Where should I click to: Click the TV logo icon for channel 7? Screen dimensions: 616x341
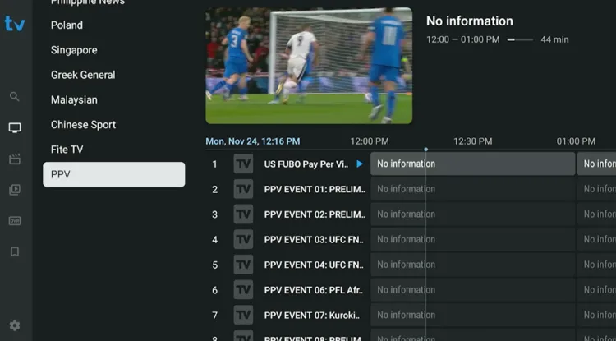tap(243, 315)
